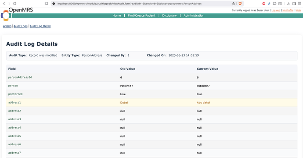The image size is (303, 158).
Task: Follow the Audit Log Detail breadcrumb link
Action: [x=40, y=26]
